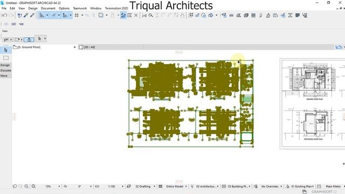This screenshot has height=194, width=345.
Task: Open the Entire Model structure display selector
Action: (175, 186)
